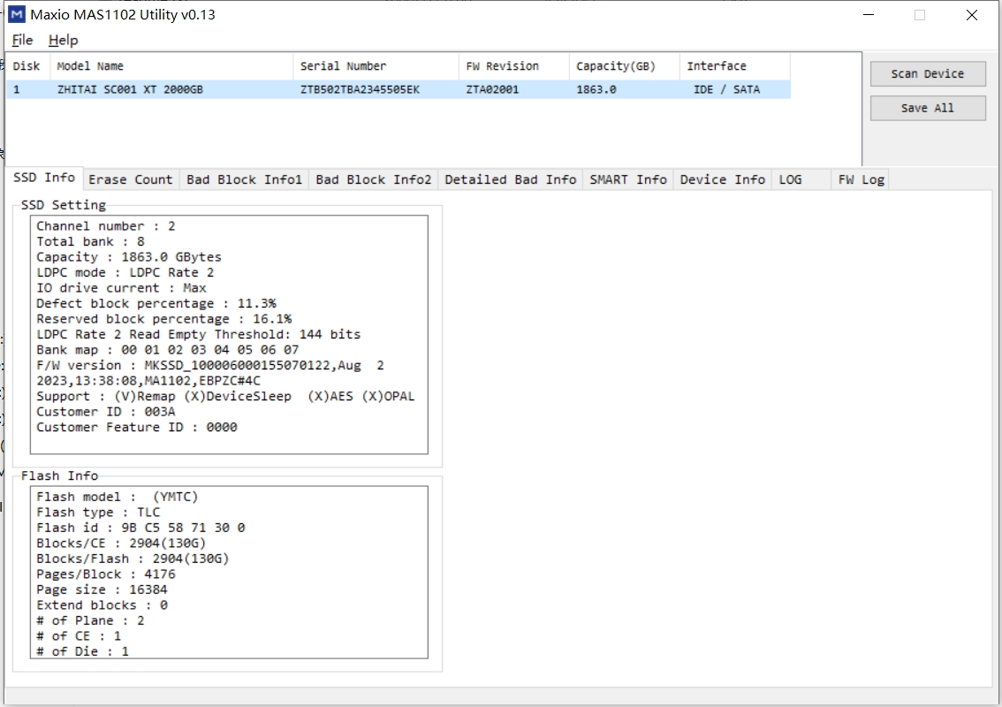1002x707 pixels.
Task: Click the Extend blocks : 0 line
Action: (x=102, y=605)
